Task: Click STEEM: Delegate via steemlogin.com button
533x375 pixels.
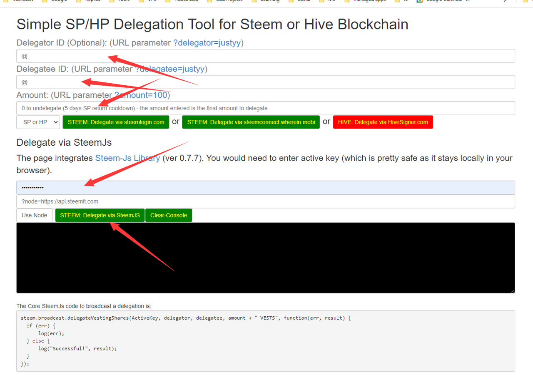Action: pyautogui.click(x=116, y=122)
